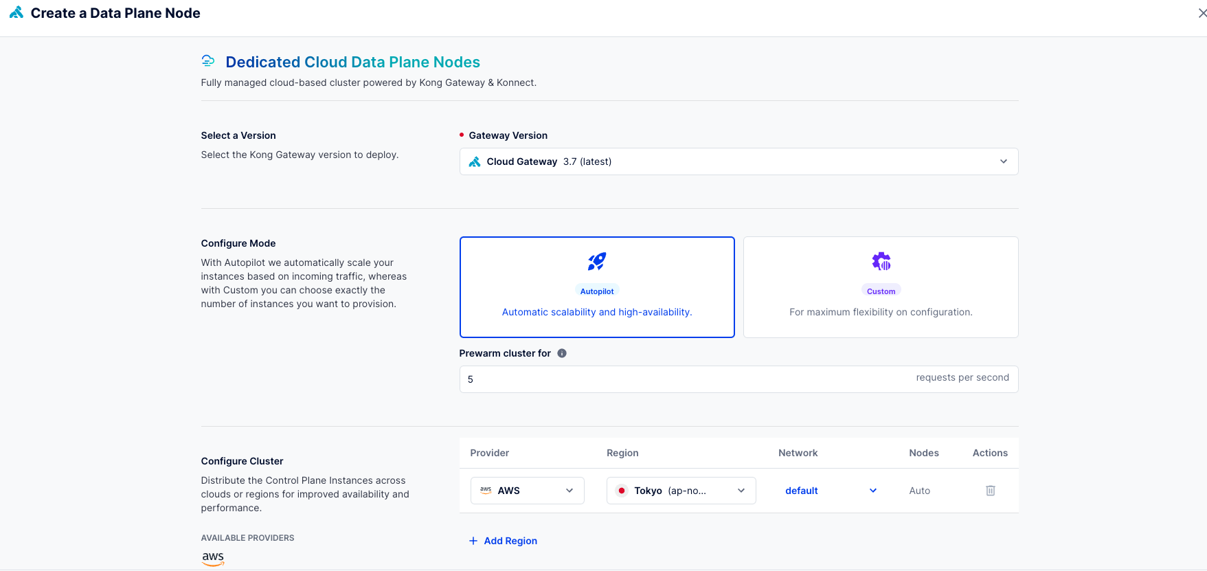Click the info icon beside Prewarm cluster for

(x=562, y=353)
